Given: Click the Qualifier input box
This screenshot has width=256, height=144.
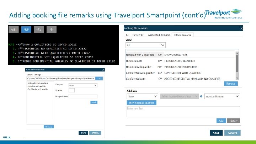Looking at the screenshot, I should click(x=71, y=90).
